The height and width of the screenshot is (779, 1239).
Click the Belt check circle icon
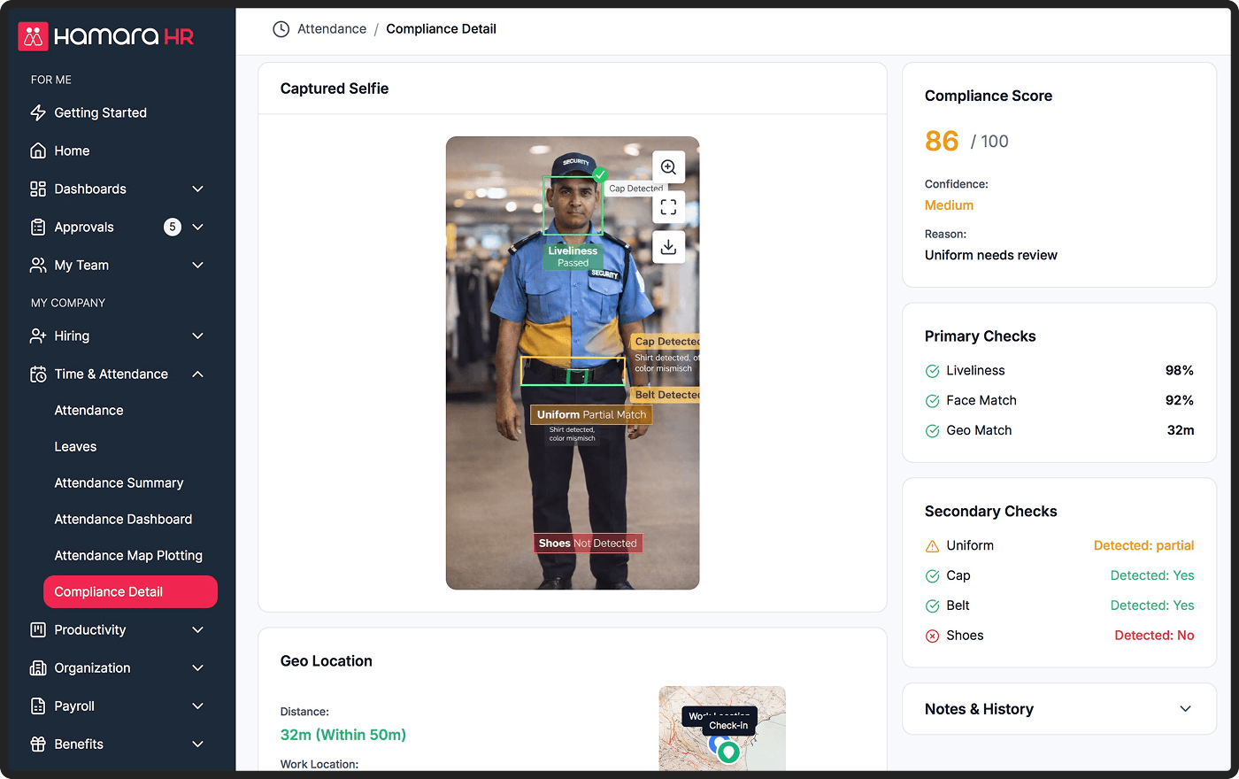[932, 606]
